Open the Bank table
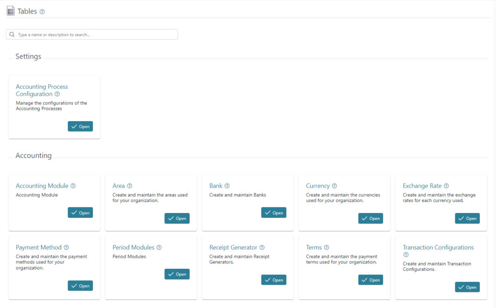Image resolution: width=496 pixels, height=308 pixels. 273,212
